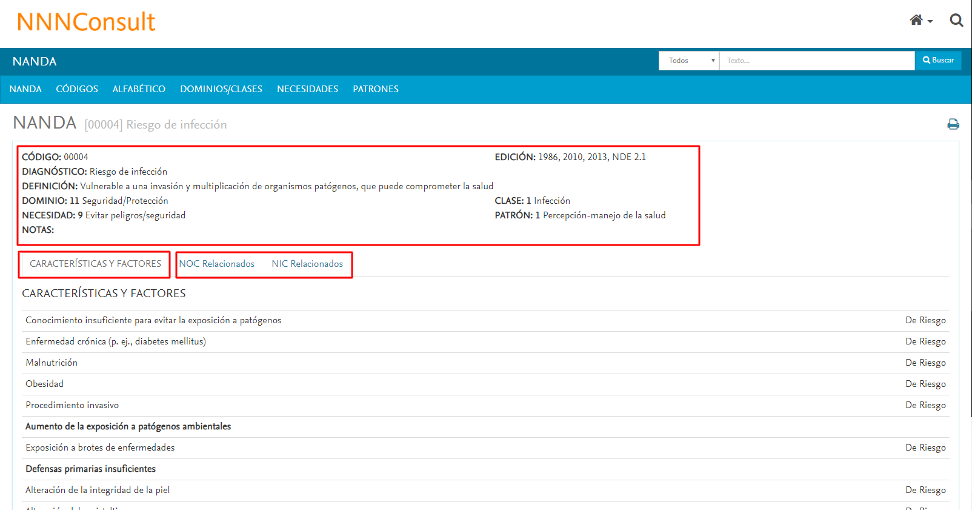Navigate to PATRONES section

point(376,89)
